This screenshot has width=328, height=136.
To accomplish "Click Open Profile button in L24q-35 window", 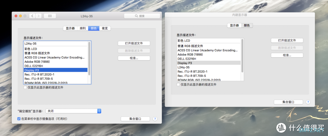I will pos(134,43).
